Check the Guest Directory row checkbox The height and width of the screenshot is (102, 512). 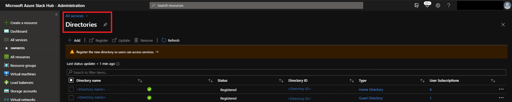(x=71, y=98)
